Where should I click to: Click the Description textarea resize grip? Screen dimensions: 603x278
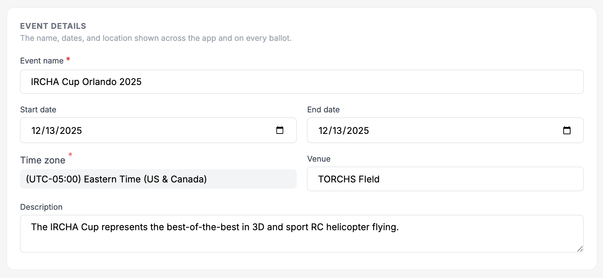(x=580, y=249)
